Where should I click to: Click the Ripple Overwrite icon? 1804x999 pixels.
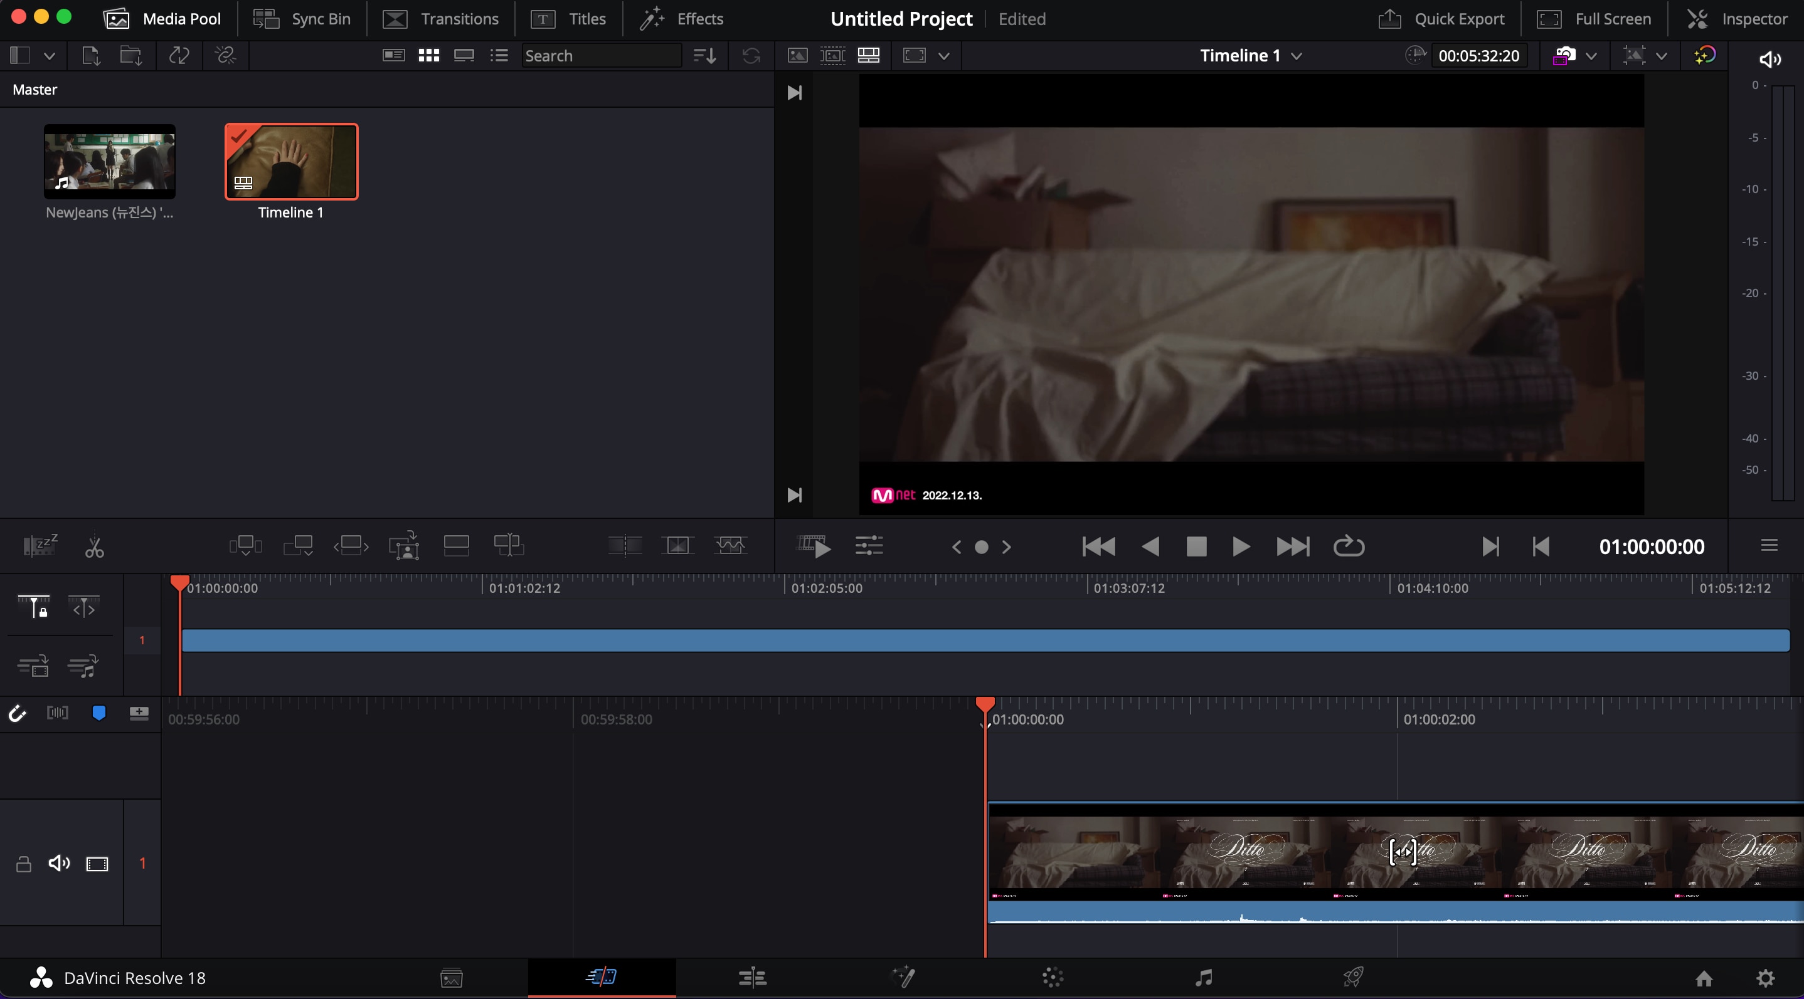coord(351,545)
